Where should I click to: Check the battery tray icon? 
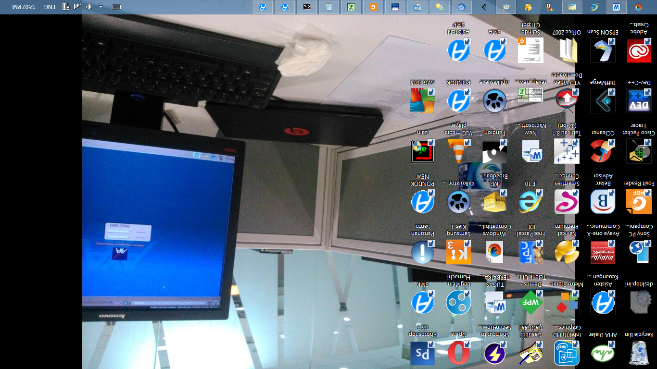(x=65, y=7)
